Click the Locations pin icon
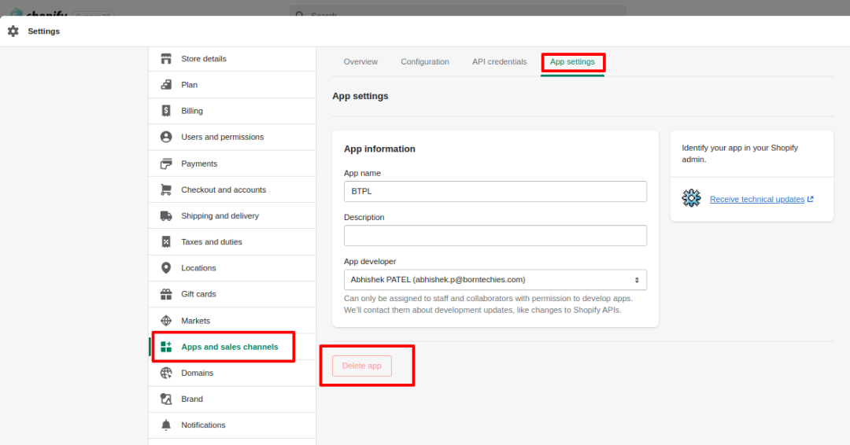 [166, 268]
